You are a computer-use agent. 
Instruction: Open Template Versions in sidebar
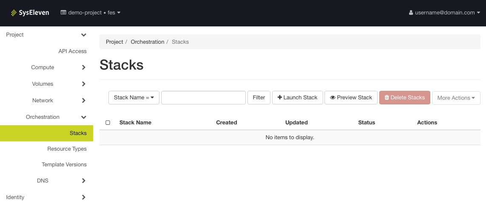pyautogui.click(x=64, y=165)
